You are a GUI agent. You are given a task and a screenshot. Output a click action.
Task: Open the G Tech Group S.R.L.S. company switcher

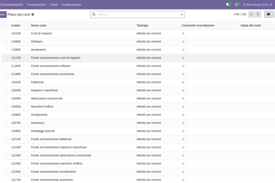pos(258,5)
